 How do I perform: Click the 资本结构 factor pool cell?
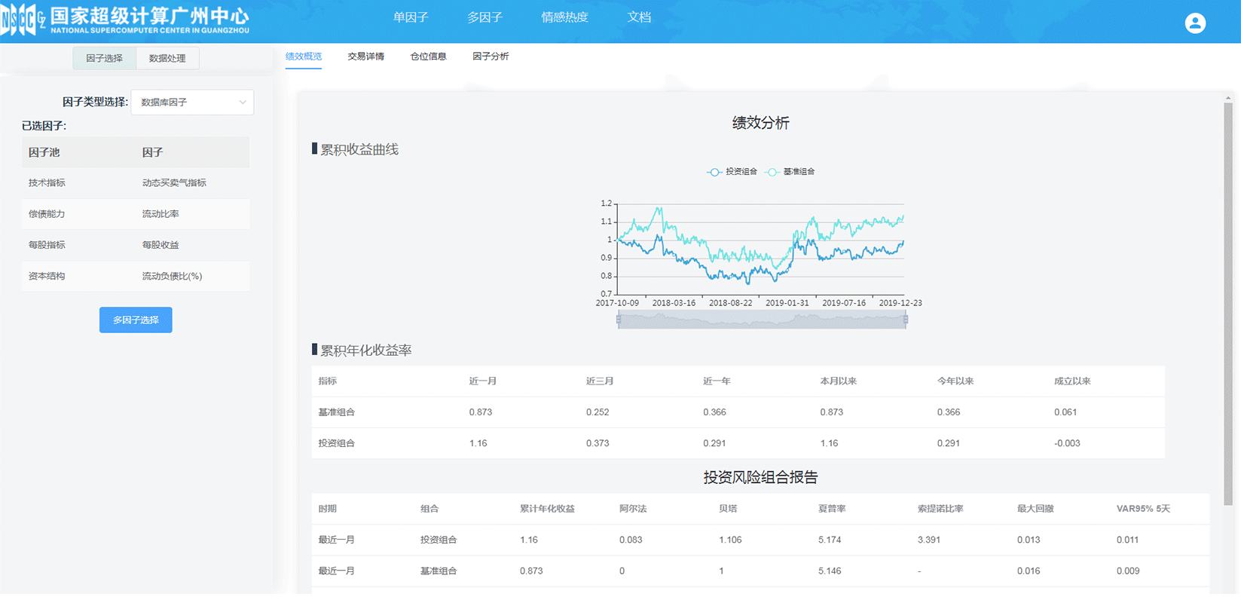tap(47, 276)
